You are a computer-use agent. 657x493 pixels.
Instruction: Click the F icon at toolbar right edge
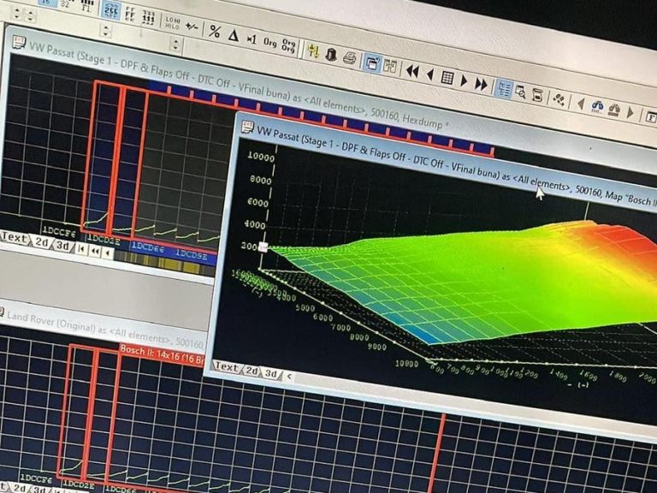click(x=651, y=117)
